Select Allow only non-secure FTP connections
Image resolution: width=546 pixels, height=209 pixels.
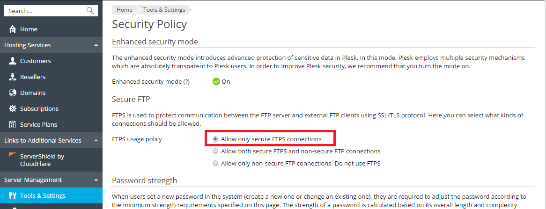[215, 164]
